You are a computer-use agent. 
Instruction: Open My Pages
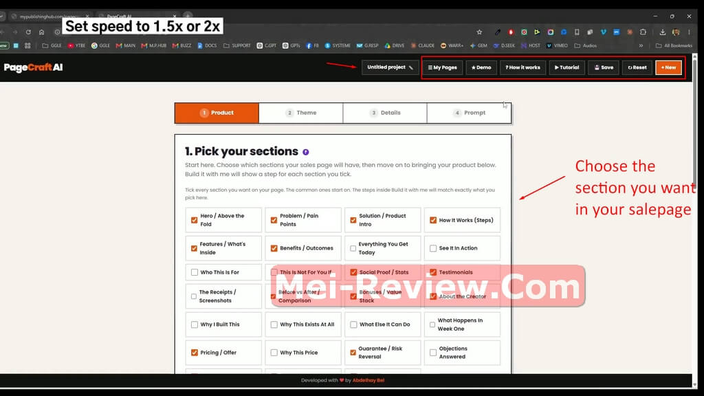442,67
